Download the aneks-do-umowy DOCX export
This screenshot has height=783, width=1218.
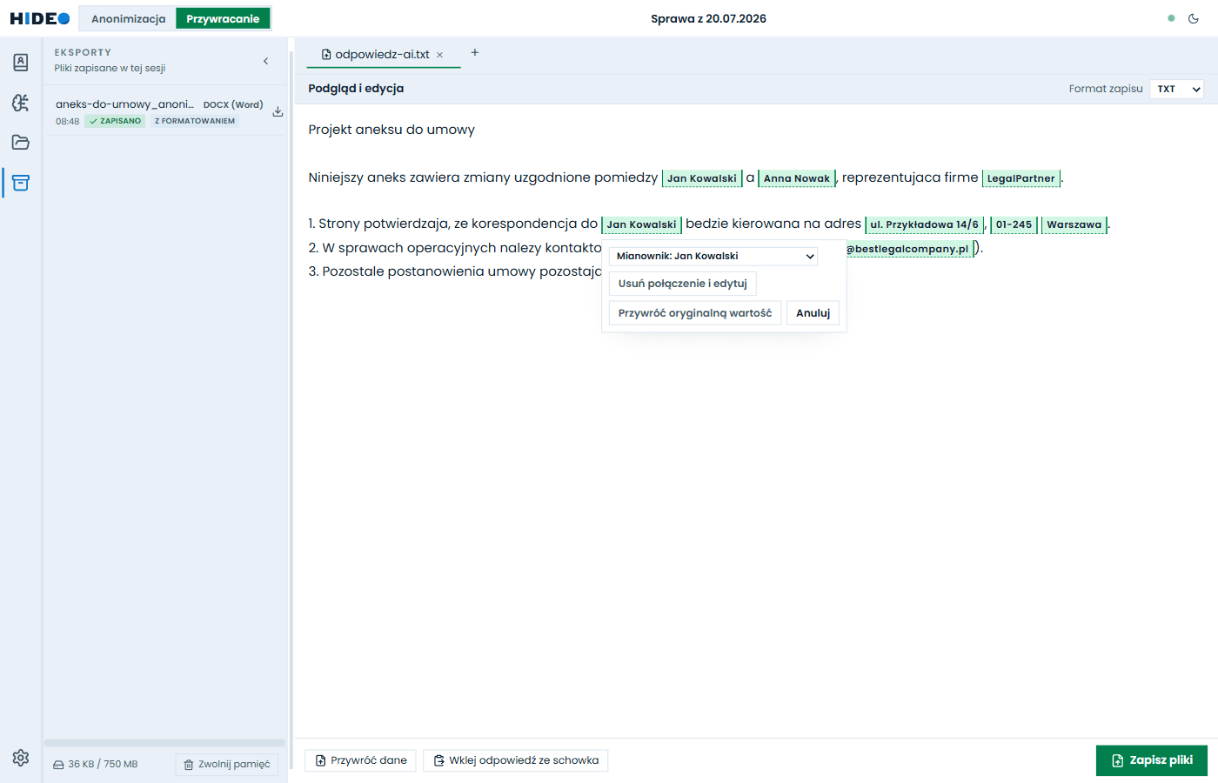point(278,111)
